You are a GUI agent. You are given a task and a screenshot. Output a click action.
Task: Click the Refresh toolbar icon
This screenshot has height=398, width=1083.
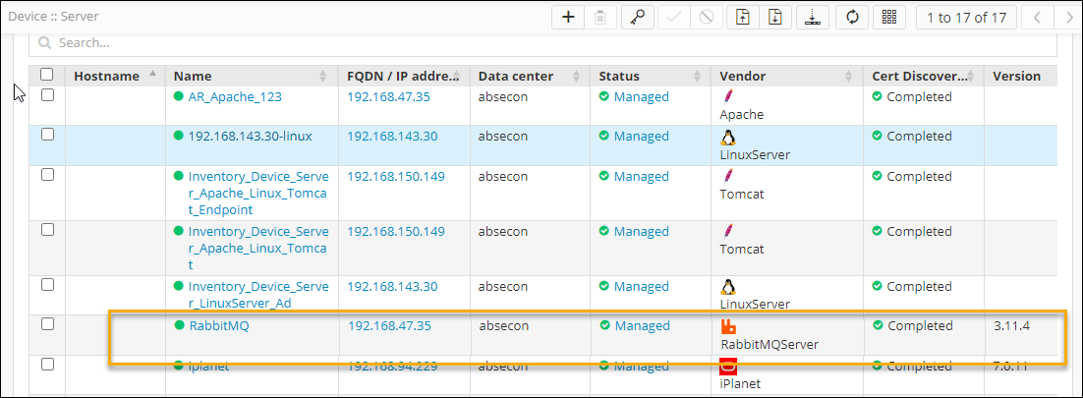852,18
